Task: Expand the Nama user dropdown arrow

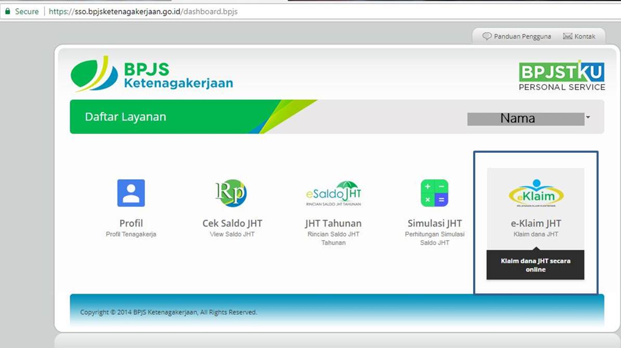Action: (588, 117)
